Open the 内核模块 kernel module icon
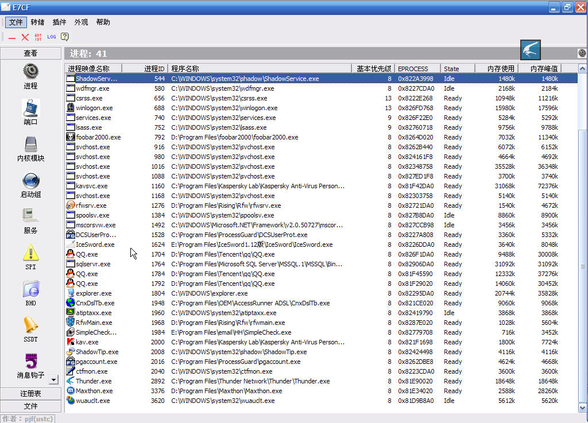This screenshot has width=588, height=423. [31, 144]
